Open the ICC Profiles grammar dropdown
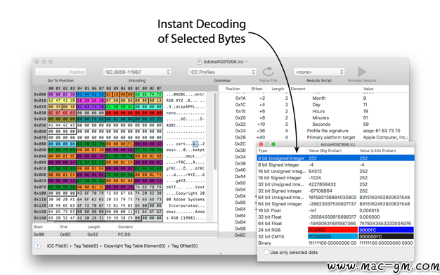Viewport: 440px width, 275px height. [222, 72]
